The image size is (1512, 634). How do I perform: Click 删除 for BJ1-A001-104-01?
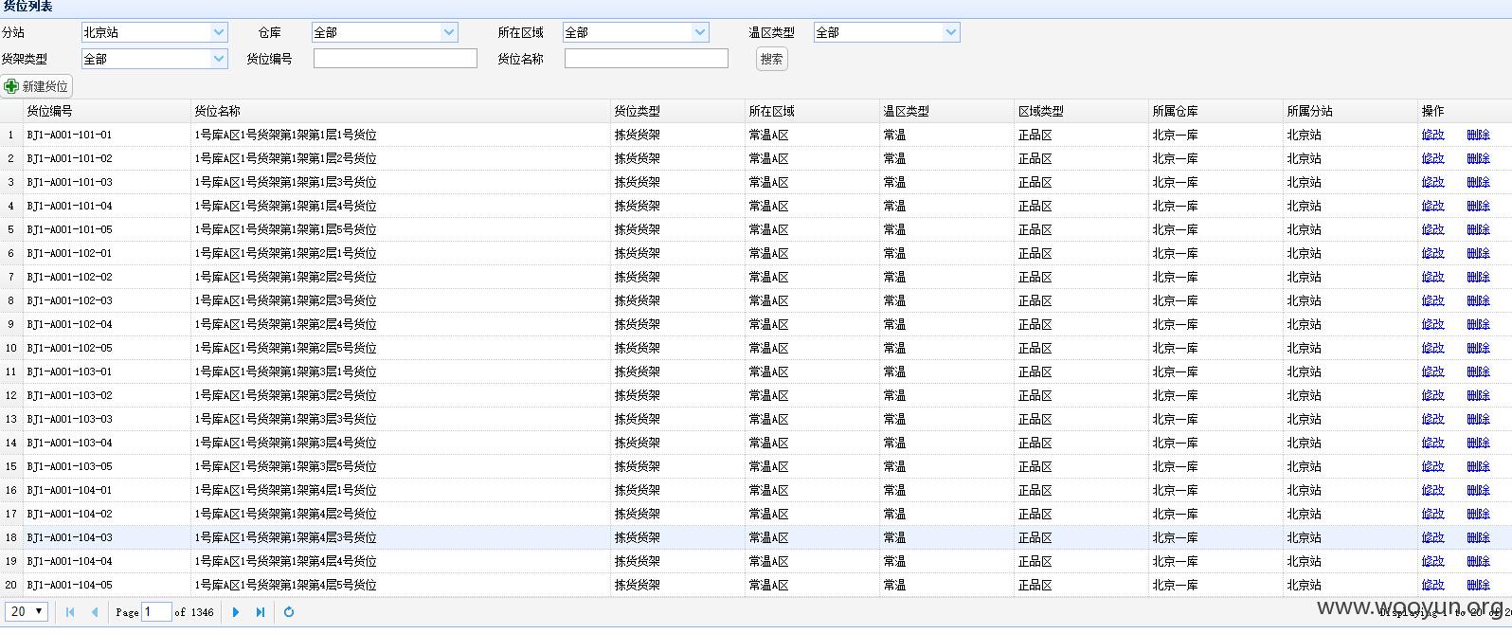[1479, 490]
